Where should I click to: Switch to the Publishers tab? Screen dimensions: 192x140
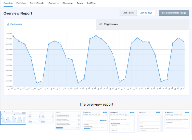click(x=21, y=3)
